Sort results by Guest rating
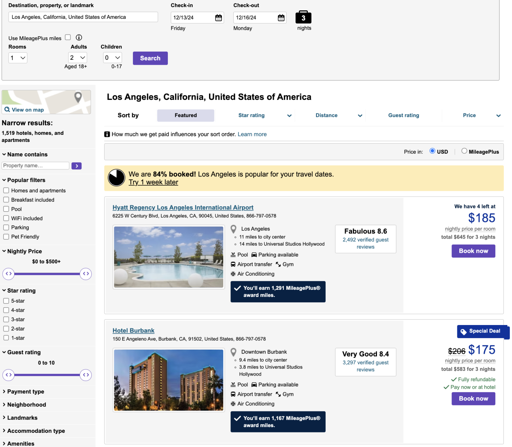Image resolution: width=512 pixels, height=447 pixels. point(403,116)
